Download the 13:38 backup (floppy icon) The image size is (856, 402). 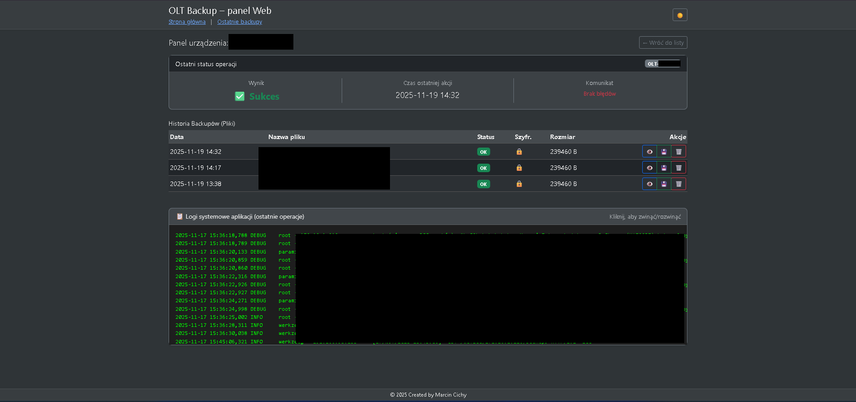(x=664, y=184)
